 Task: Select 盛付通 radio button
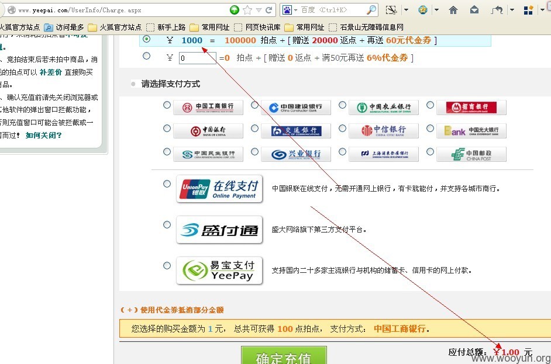167,224
